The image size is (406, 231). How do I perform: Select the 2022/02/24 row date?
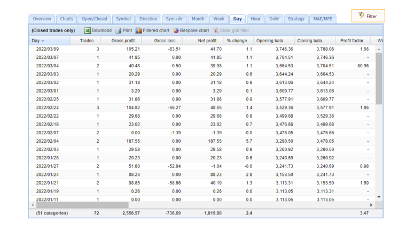48,107
